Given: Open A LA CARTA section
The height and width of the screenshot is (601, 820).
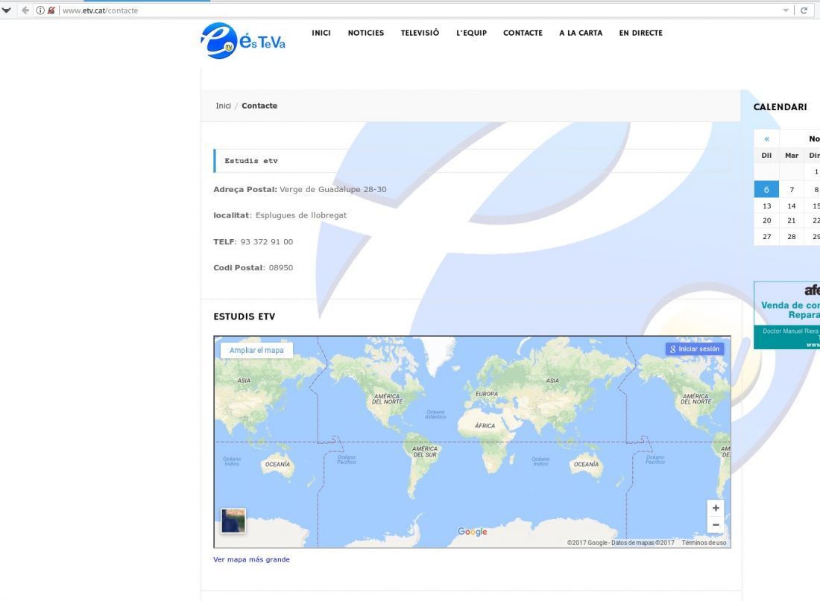Looking at the screenshot, I should (581, 33).
